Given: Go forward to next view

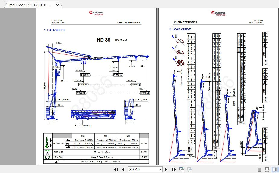Looking at the screenshot, I should 190,170.
